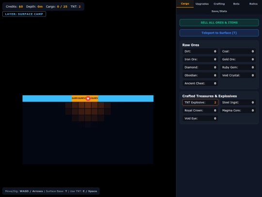Click Sell All Ores & Items button
The image size is (262, 197).
[219, 22]
